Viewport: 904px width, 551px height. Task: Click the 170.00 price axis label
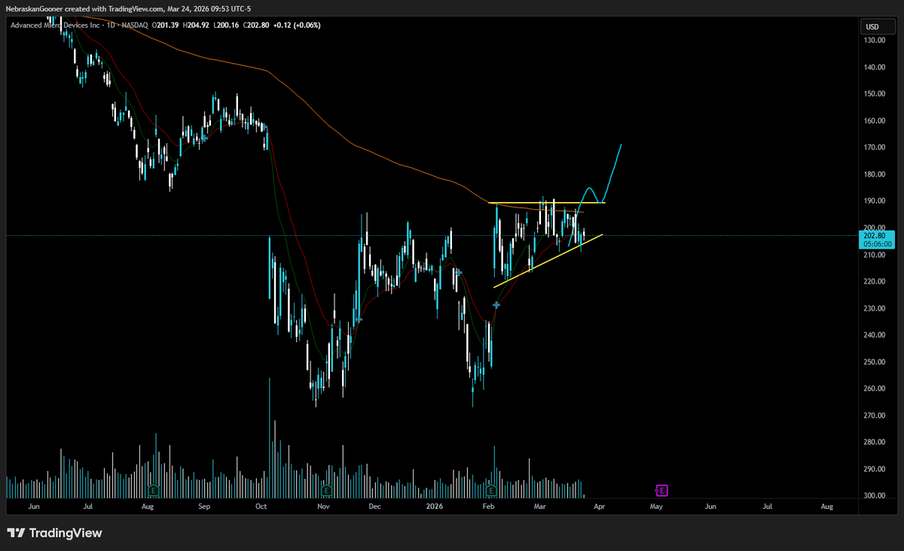(x=875, y=148)
